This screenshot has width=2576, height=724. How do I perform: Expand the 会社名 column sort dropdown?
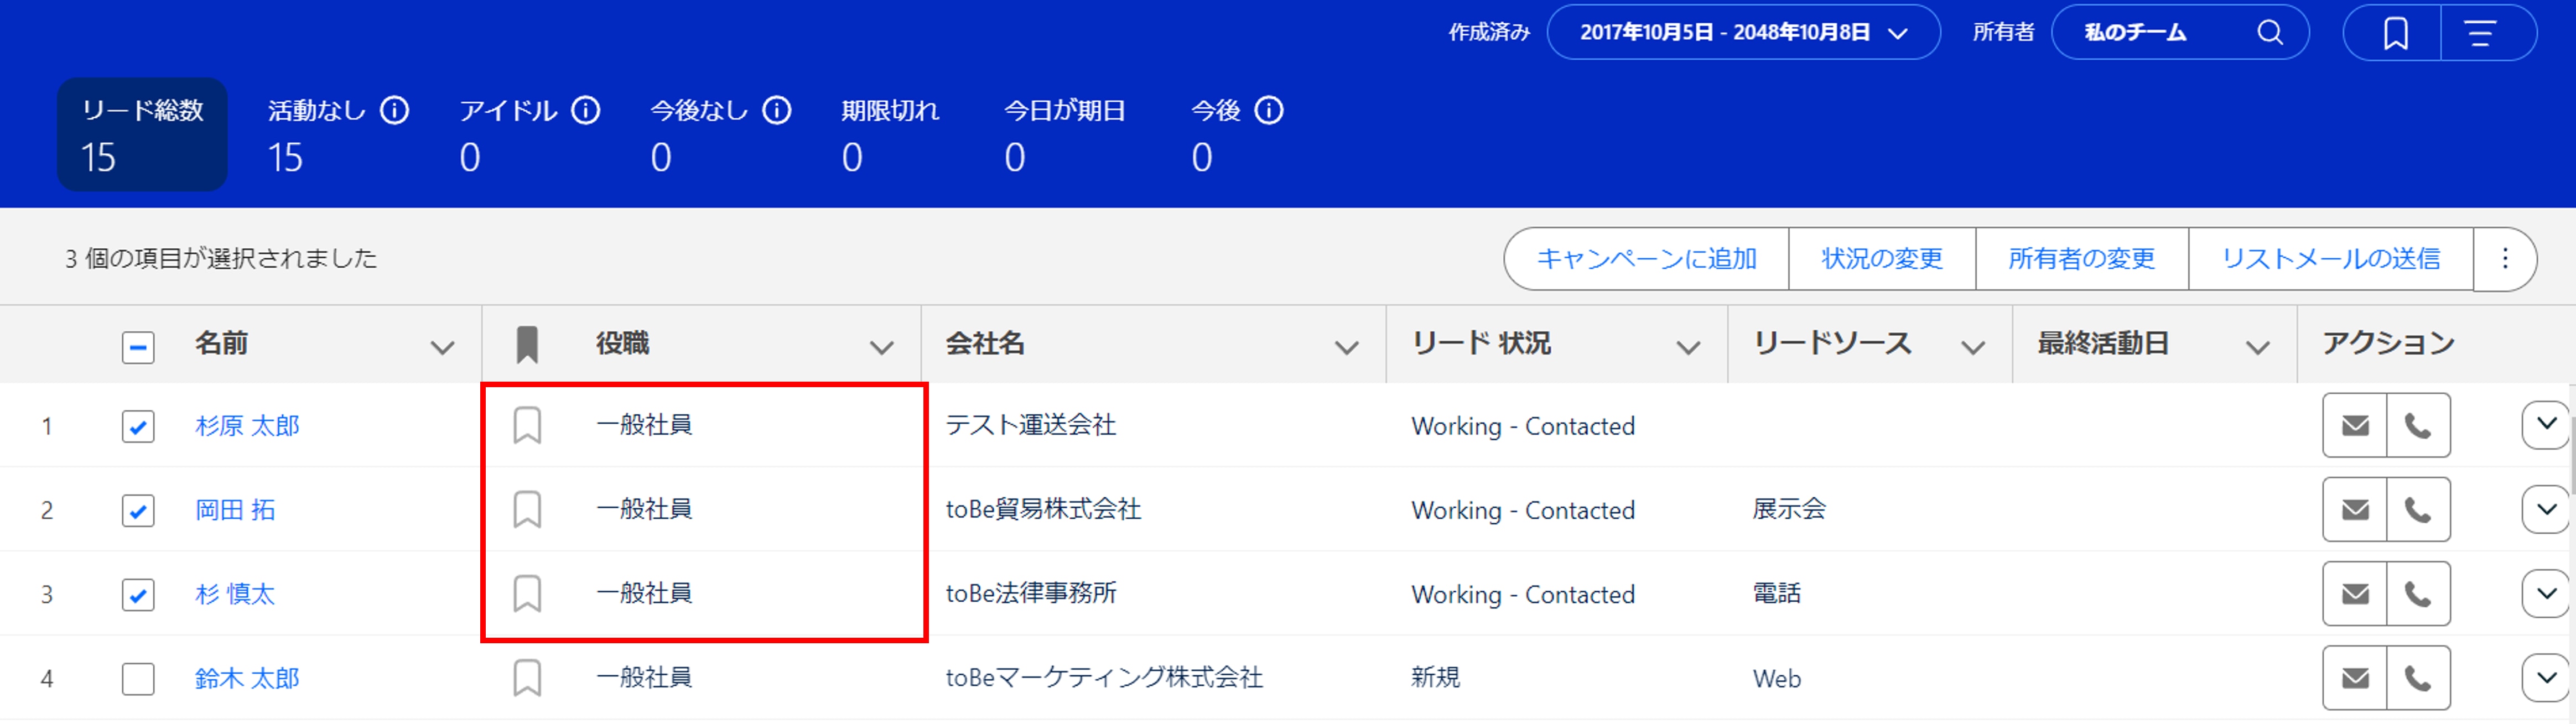tap(1346, 347)
